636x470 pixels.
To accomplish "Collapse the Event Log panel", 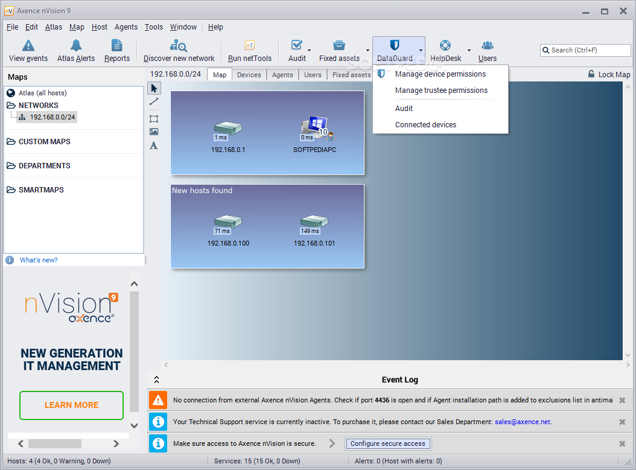I will 156,379.
